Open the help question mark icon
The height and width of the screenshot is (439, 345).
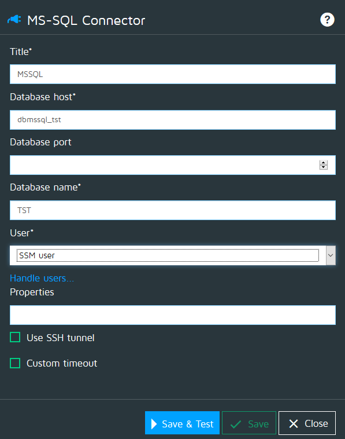click(327, 20)
